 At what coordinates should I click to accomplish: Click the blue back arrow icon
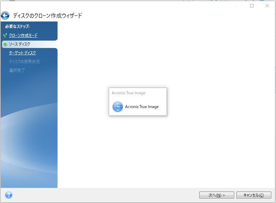tap(5, 15)
